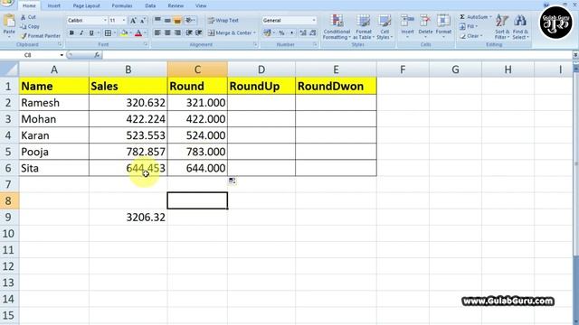Screen dimensions: 579x325
Task: Click the Increase Decimal icon
Action: pos(303,33)
